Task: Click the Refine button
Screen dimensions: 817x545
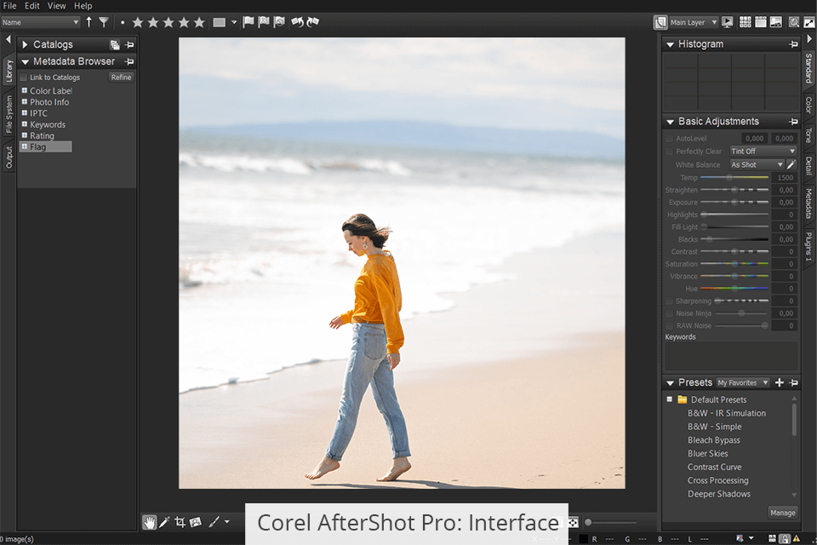Action: 121,77
